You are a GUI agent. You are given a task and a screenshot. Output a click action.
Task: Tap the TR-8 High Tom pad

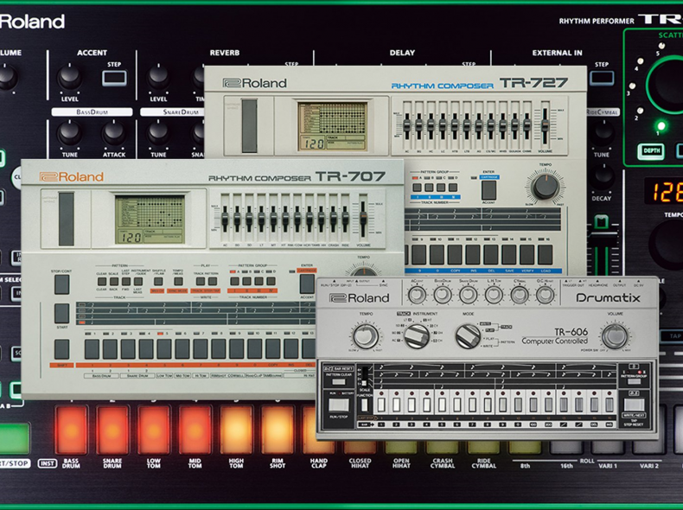coord(236,430)
